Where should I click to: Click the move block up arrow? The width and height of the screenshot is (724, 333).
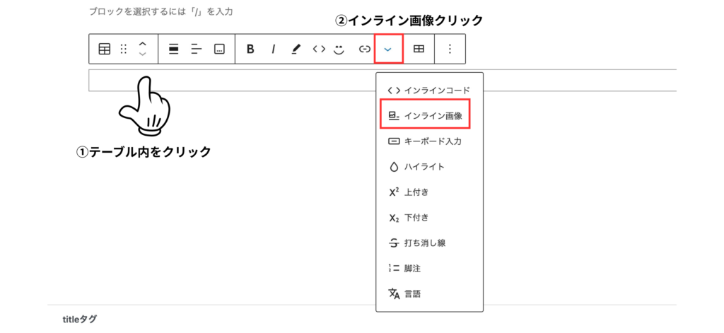pos(143,44)
